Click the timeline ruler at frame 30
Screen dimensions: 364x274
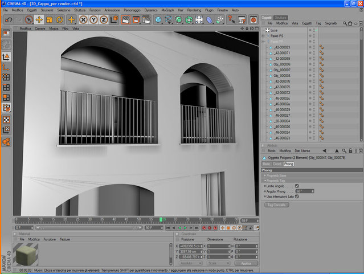click(x=90, y=219)
